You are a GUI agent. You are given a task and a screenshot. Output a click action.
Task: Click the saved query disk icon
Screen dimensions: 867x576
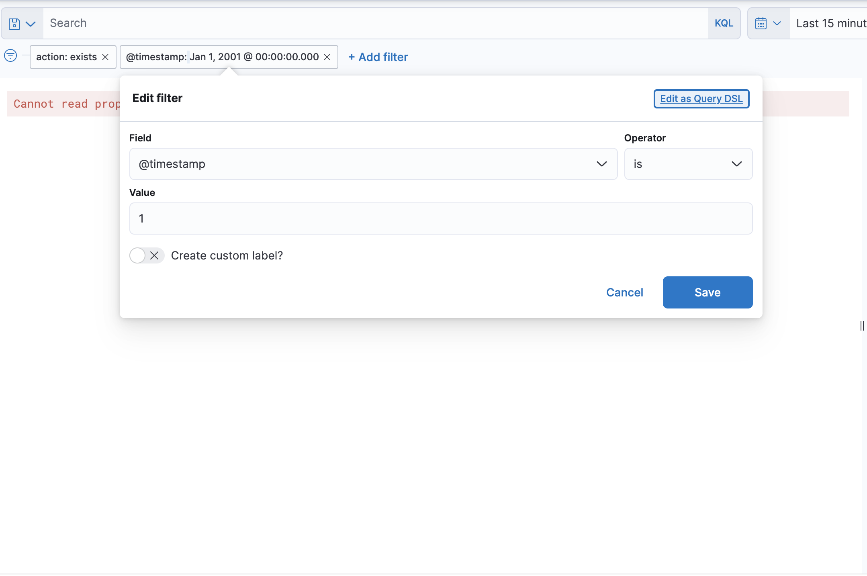(x=14, y=24)
